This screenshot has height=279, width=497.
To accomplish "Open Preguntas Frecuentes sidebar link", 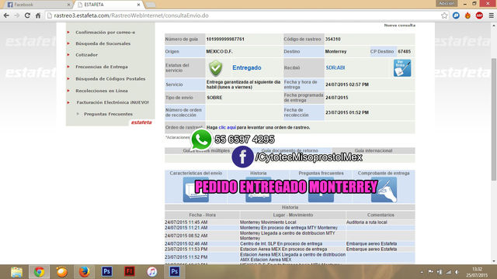I will pyautogui.click(x=108, y=114).
